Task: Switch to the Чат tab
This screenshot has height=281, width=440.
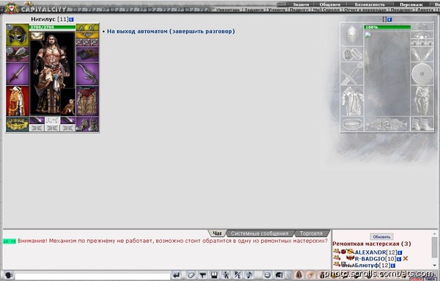Action: click(217, 233)
